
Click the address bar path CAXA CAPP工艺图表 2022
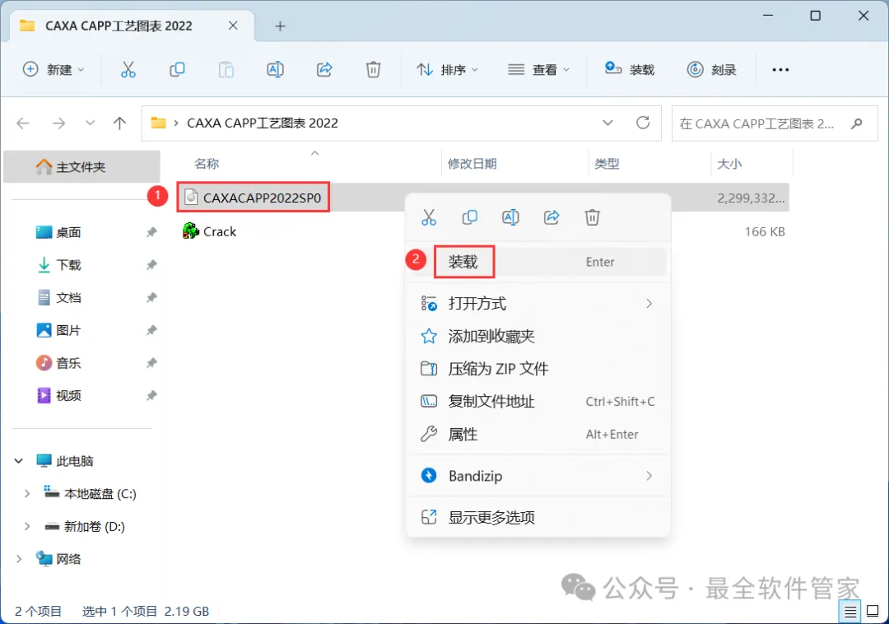pos(262,123)
